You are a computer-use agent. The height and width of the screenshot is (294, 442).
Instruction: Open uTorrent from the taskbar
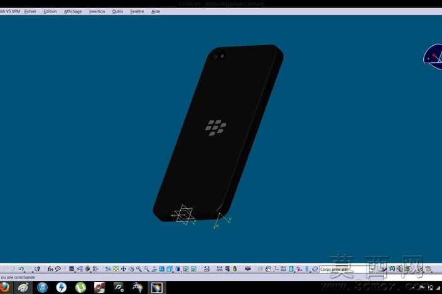80,288
